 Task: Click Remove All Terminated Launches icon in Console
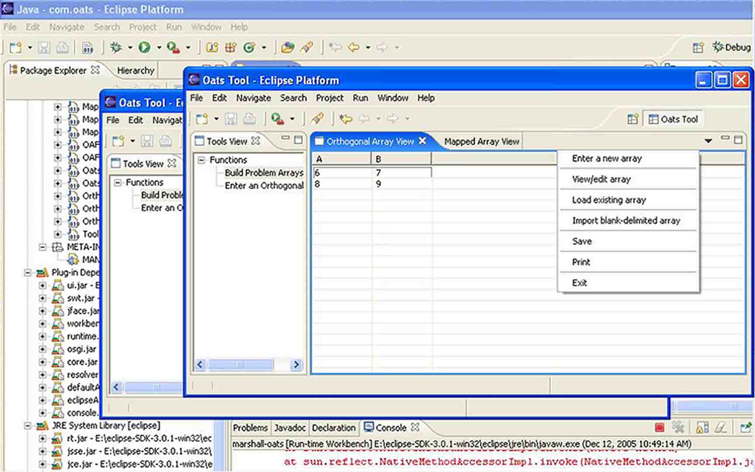678,427
